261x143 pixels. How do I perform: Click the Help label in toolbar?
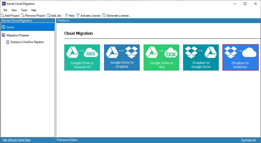tap(71, 16)
